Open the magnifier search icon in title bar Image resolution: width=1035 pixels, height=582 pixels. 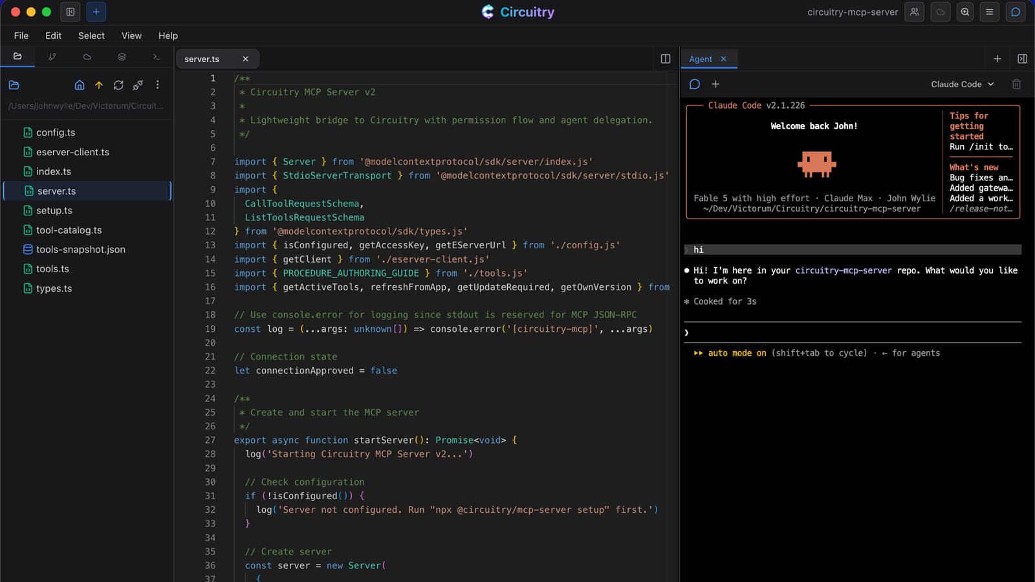[965, 12]
